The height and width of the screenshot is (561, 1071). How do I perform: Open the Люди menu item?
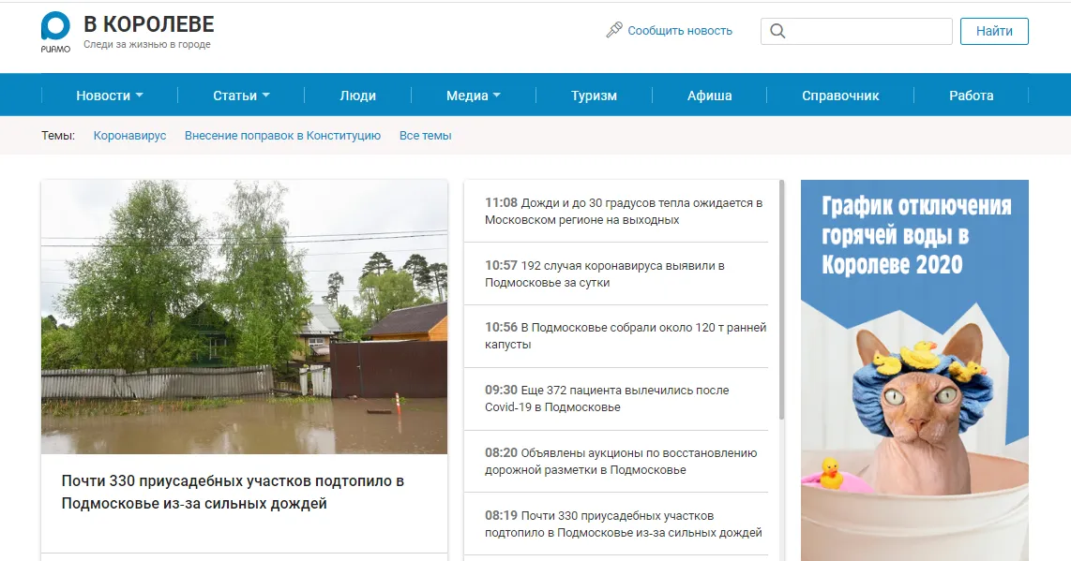pyautogui.click(x=358, y=96)
